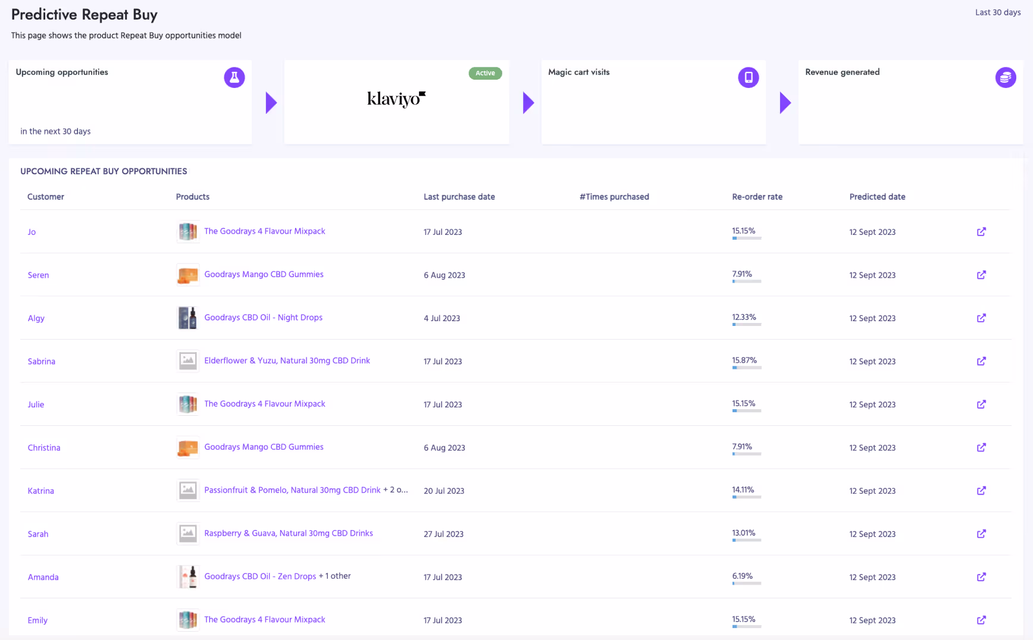Open customer Sabrina's profile link
This screenshot has width=1033, height=640.
(41, 361)
